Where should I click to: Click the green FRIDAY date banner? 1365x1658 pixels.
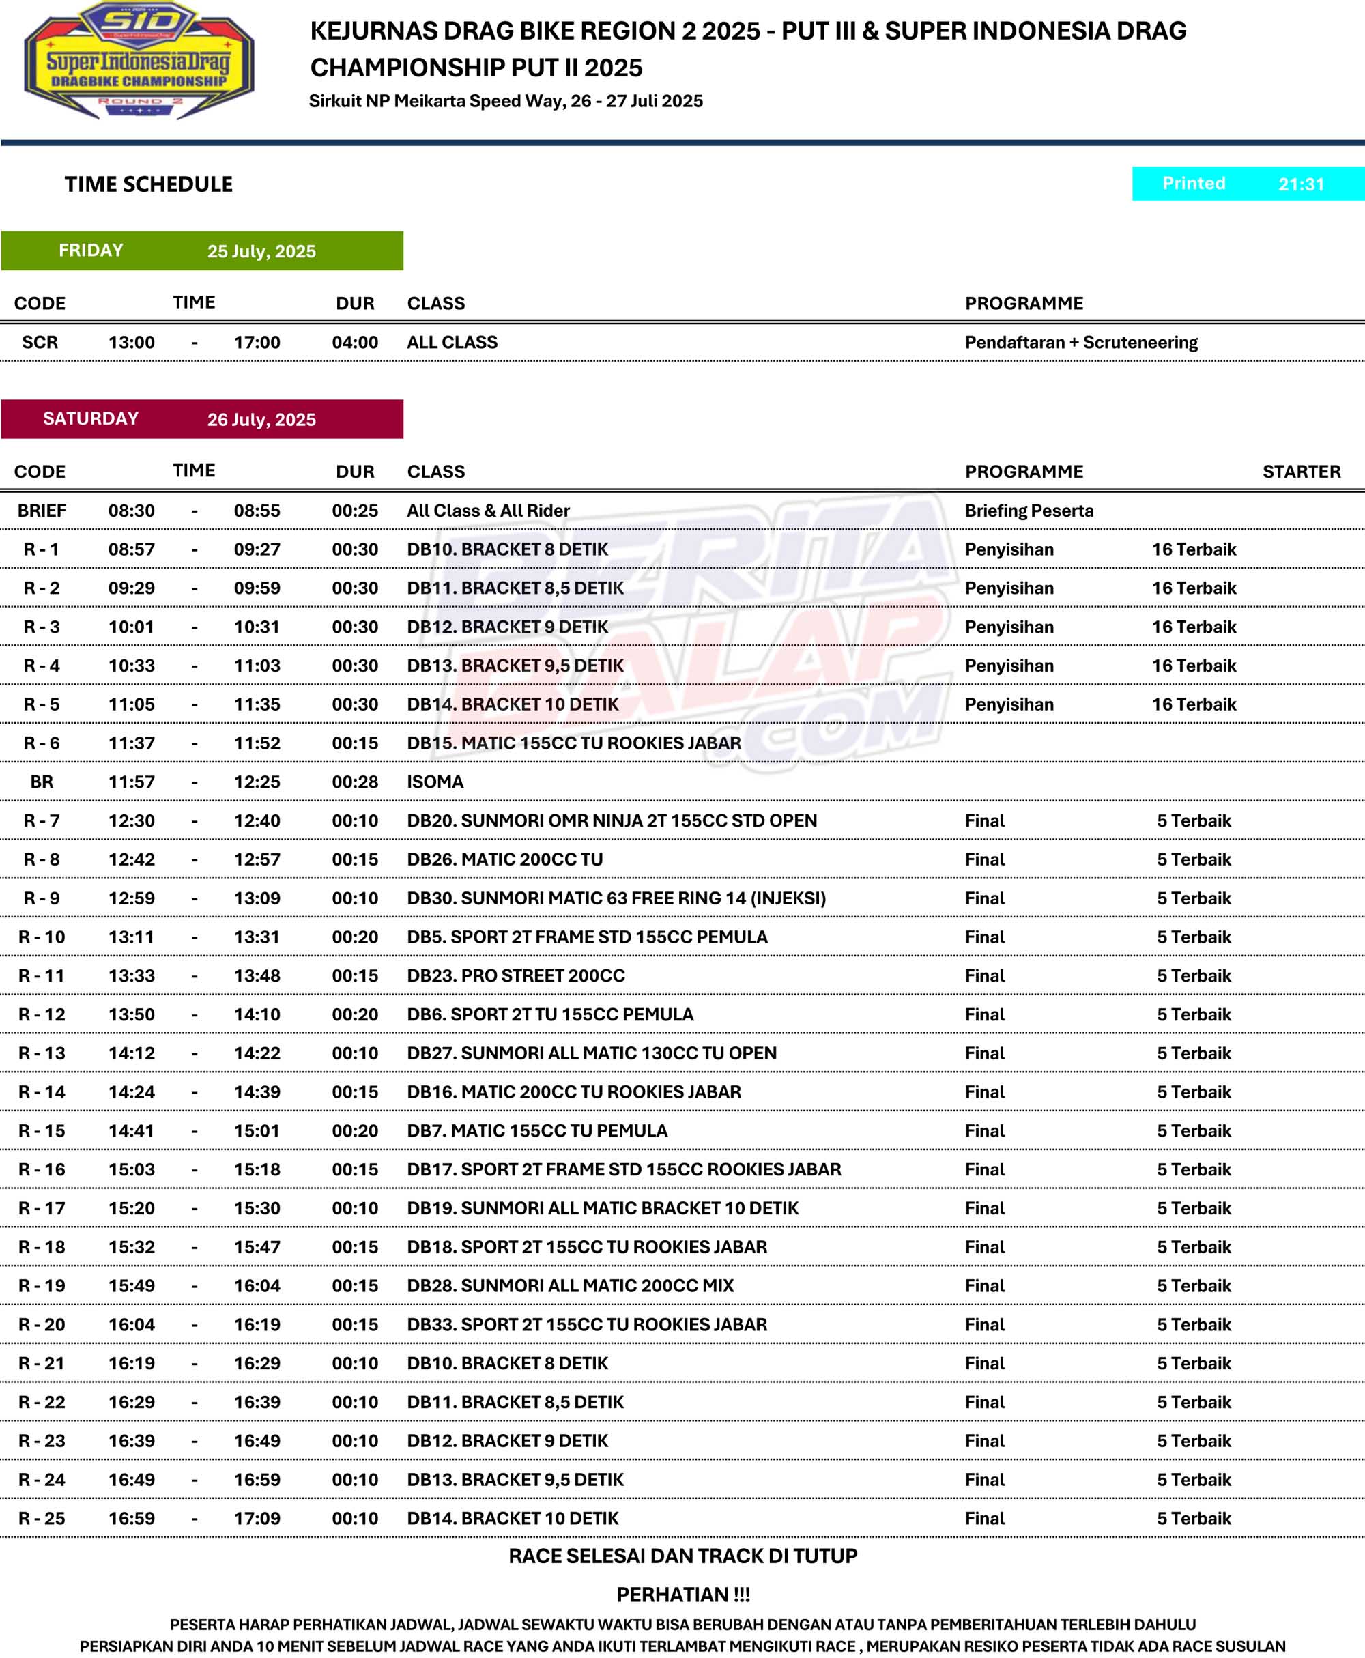click(202, 250)
